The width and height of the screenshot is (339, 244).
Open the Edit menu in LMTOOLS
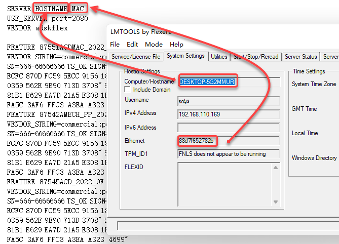pyautogui.click(x=132, y=44)
